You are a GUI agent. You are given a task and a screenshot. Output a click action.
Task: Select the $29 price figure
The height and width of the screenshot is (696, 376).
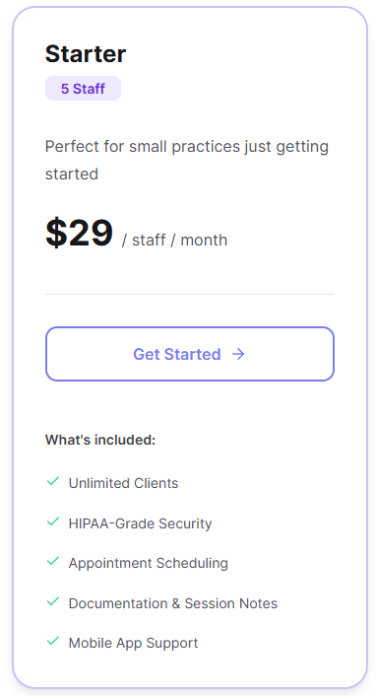pyautogui.click(x=80, y=233)
